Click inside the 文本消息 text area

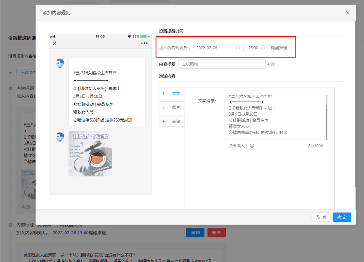275,117
